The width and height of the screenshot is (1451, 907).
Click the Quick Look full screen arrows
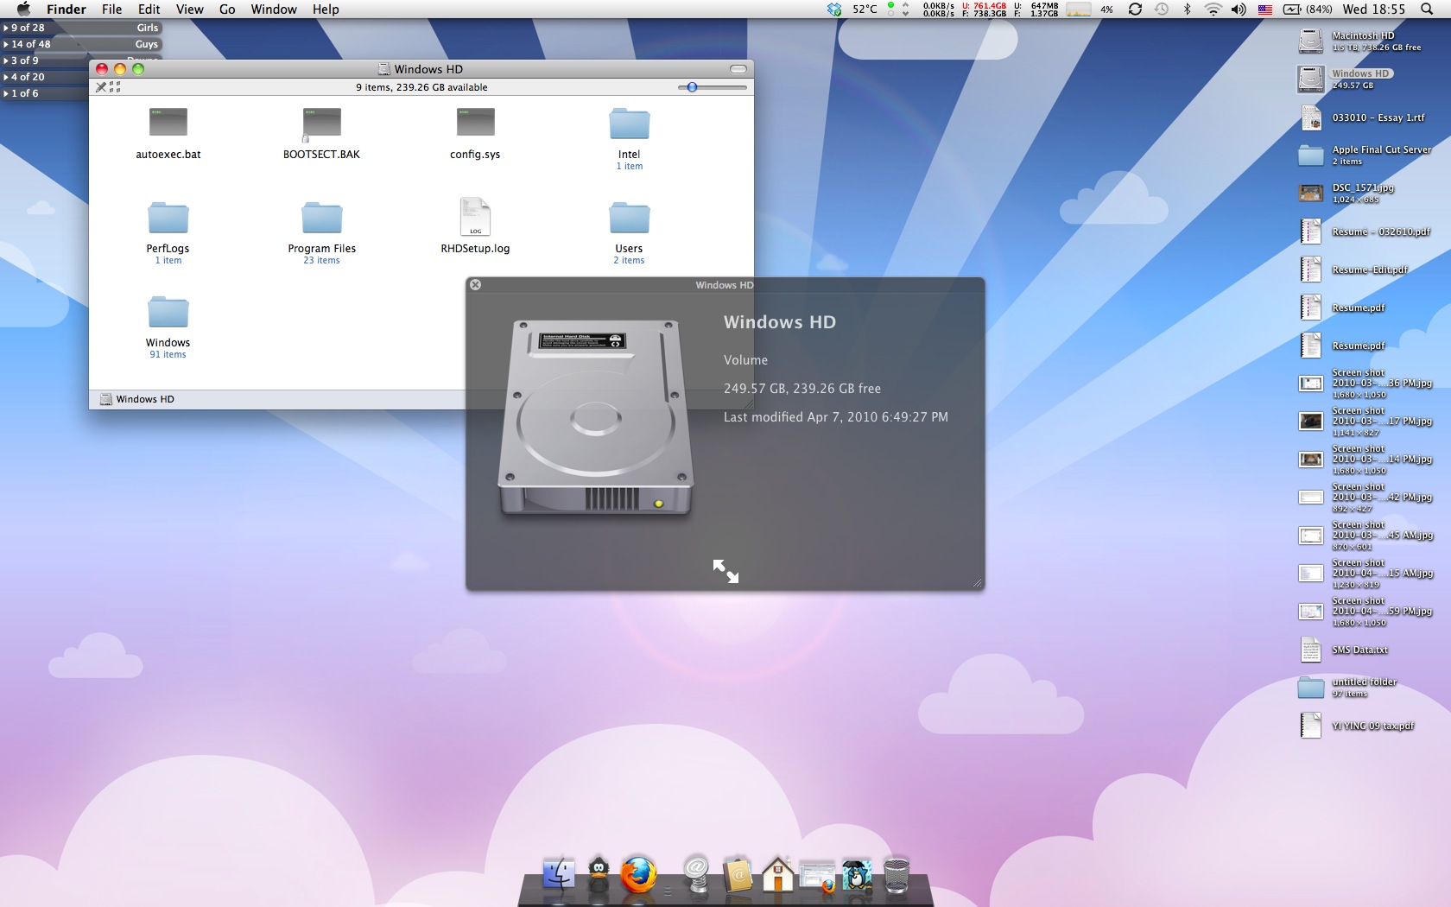coord(725,571)
